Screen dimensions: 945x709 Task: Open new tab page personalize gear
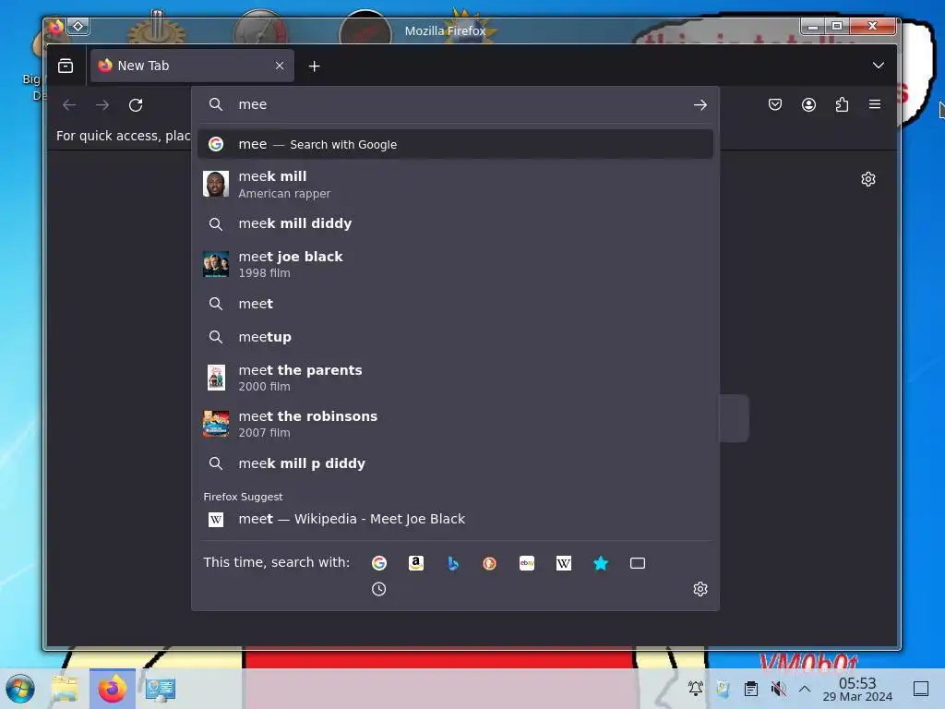pyautogui.click(x=868, y=179)
